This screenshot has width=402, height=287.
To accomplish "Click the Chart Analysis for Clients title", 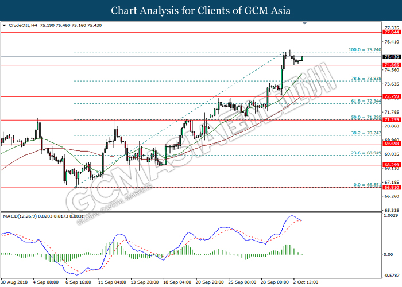I will point(201,11).
